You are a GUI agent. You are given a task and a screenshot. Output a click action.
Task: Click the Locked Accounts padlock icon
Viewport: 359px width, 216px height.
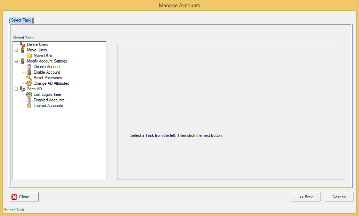(29, 106)
